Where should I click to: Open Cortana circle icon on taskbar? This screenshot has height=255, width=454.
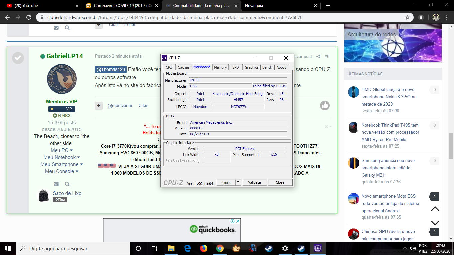coord(138,248)
